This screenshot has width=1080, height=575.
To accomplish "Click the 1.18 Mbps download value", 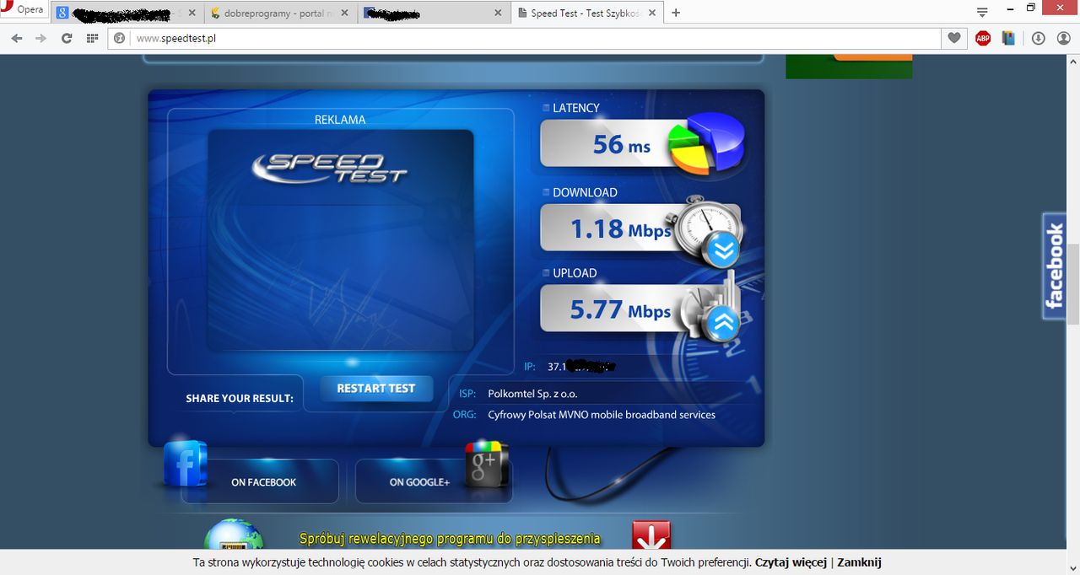I will [x=621, y=228].
